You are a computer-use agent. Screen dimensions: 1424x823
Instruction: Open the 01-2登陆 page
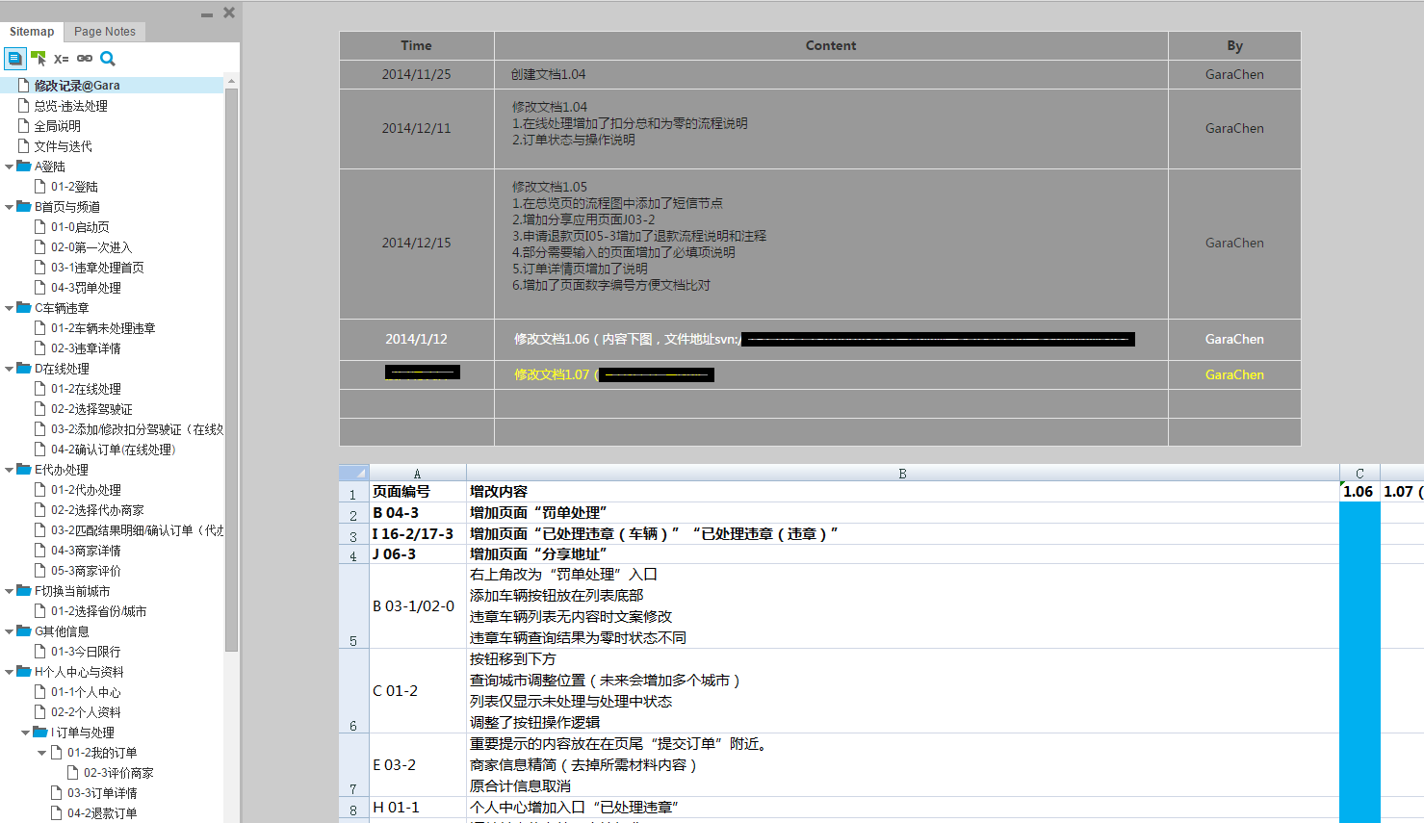[x=74, y=187]
